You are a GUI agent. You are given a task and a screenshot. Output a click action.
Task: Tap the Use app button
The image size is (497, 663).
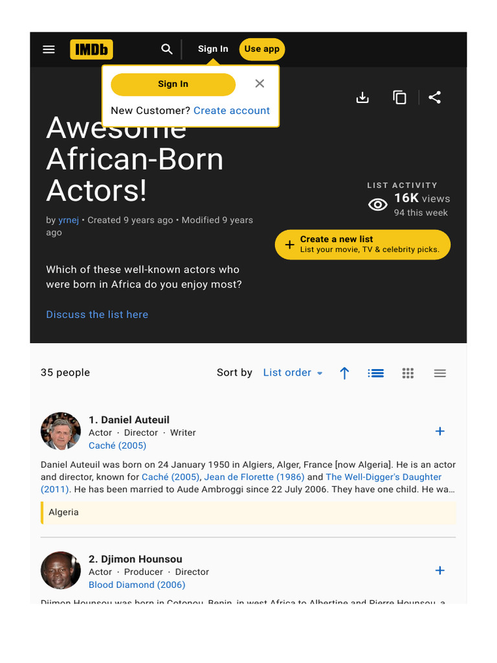(x=262, y=49)
